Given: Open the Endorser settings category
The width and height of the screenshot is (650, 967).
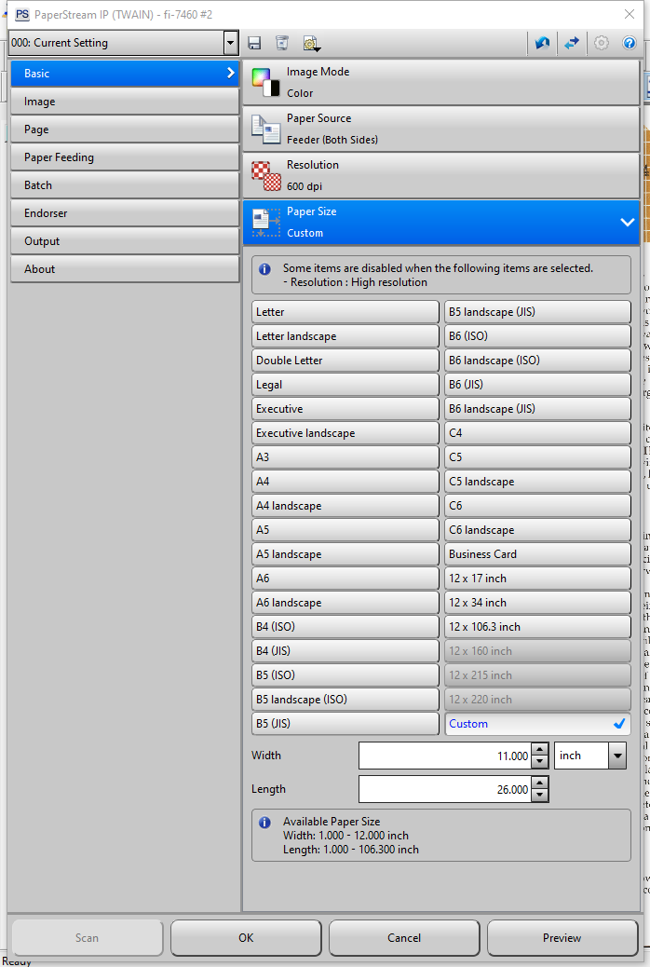Looking at the screenshot, I should click(x=125, y=213).
